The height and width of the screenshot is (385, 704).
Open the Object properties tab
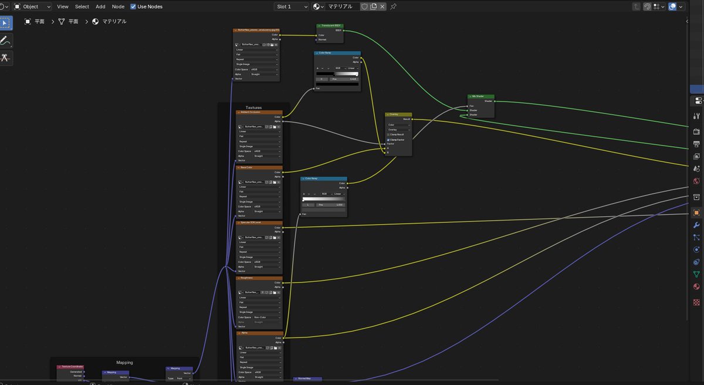(697, 212)
